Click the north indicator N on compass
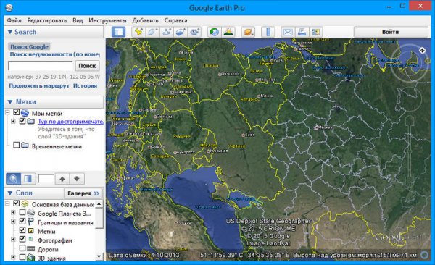This screenshot has width=435, height=265. (x=422, y=51)
